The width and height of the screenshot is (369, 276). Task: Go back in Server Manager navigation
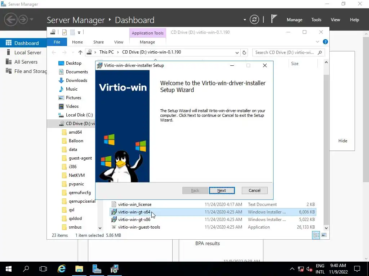point(10,19)
